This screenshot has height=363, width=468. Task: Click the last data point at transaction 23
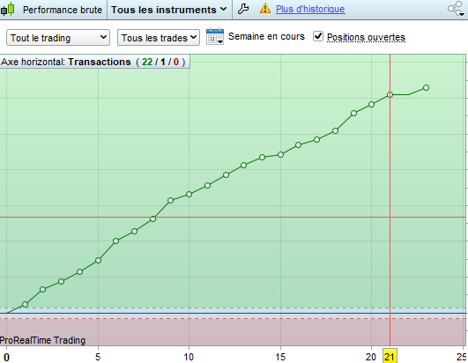click(427, 88)
